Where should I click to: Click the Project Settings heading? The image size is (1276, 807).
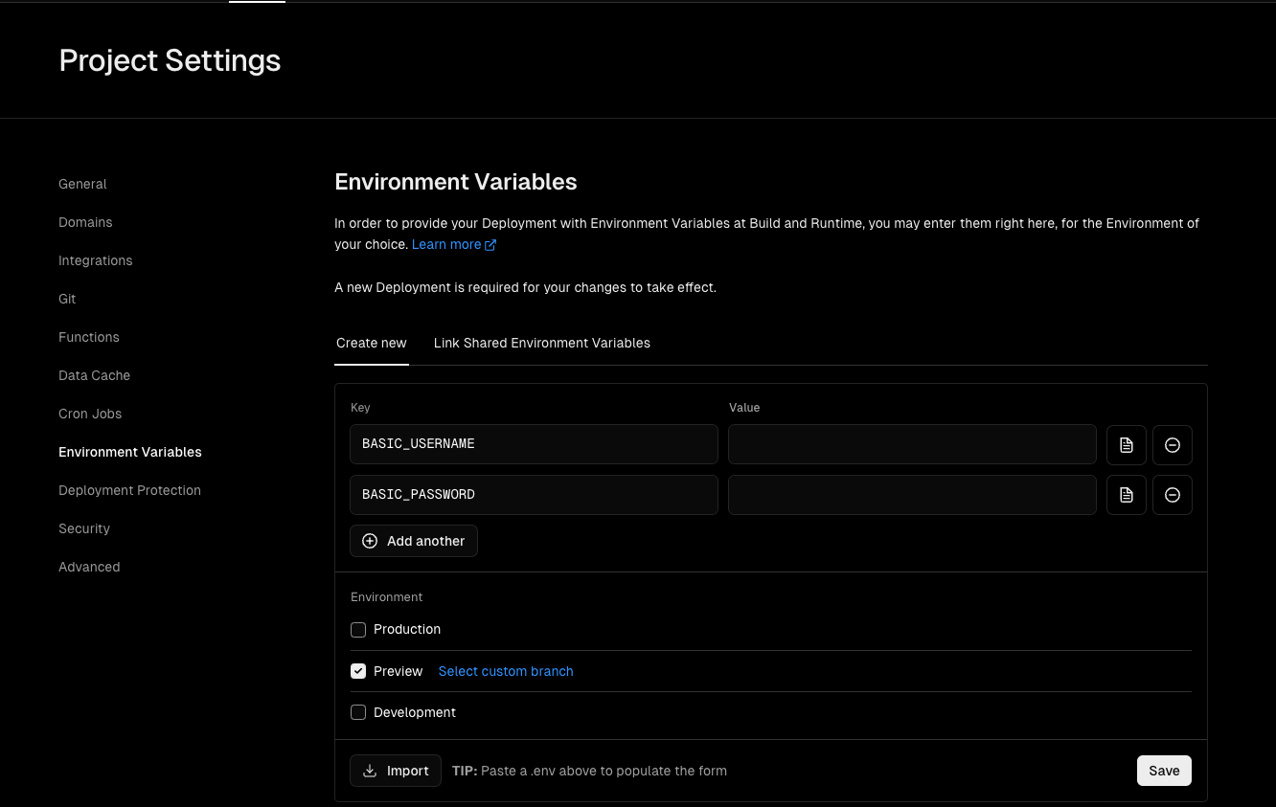[x=170, y=60]
